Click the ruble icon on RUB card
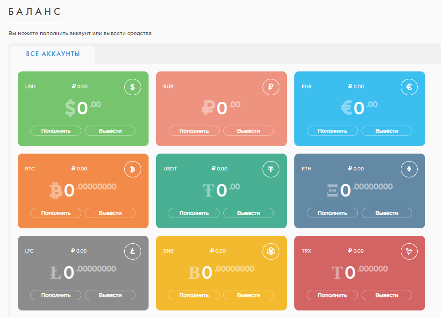The image size is (441, 317). coord(271,87)
